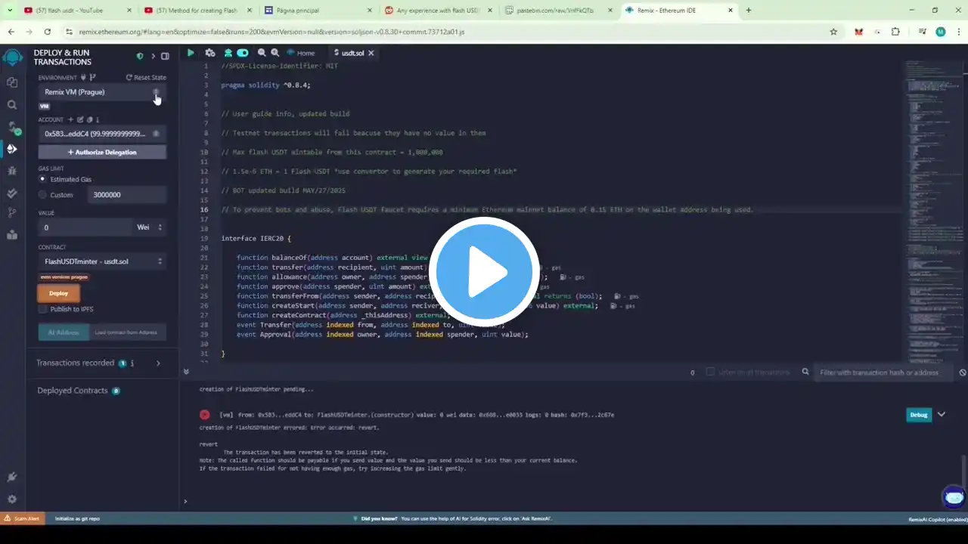Select the Custom gas limit radio button

click(x=42, y=195)
